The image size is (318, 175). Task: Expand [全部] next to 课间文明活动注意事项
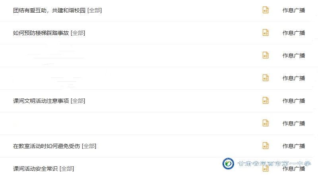pos(78,101)
